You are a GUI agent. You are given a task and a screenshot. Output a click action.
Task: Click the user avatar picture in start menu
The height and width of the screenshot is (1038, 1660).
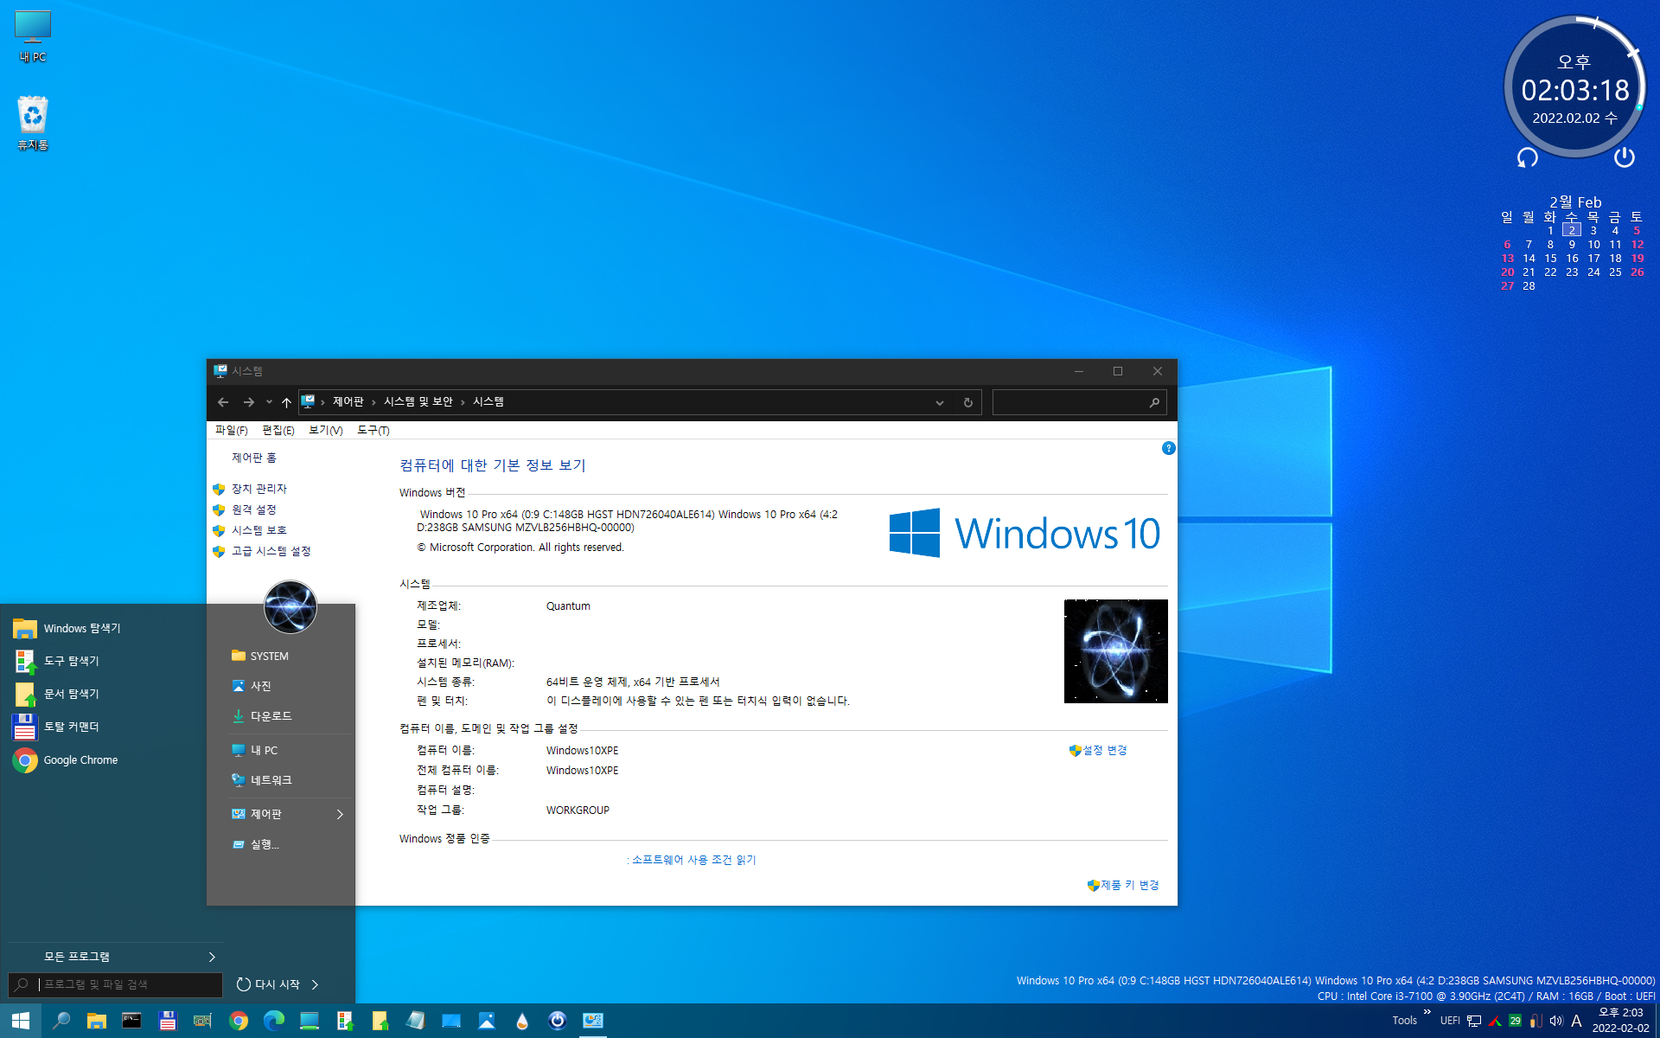tap(290, 606)
